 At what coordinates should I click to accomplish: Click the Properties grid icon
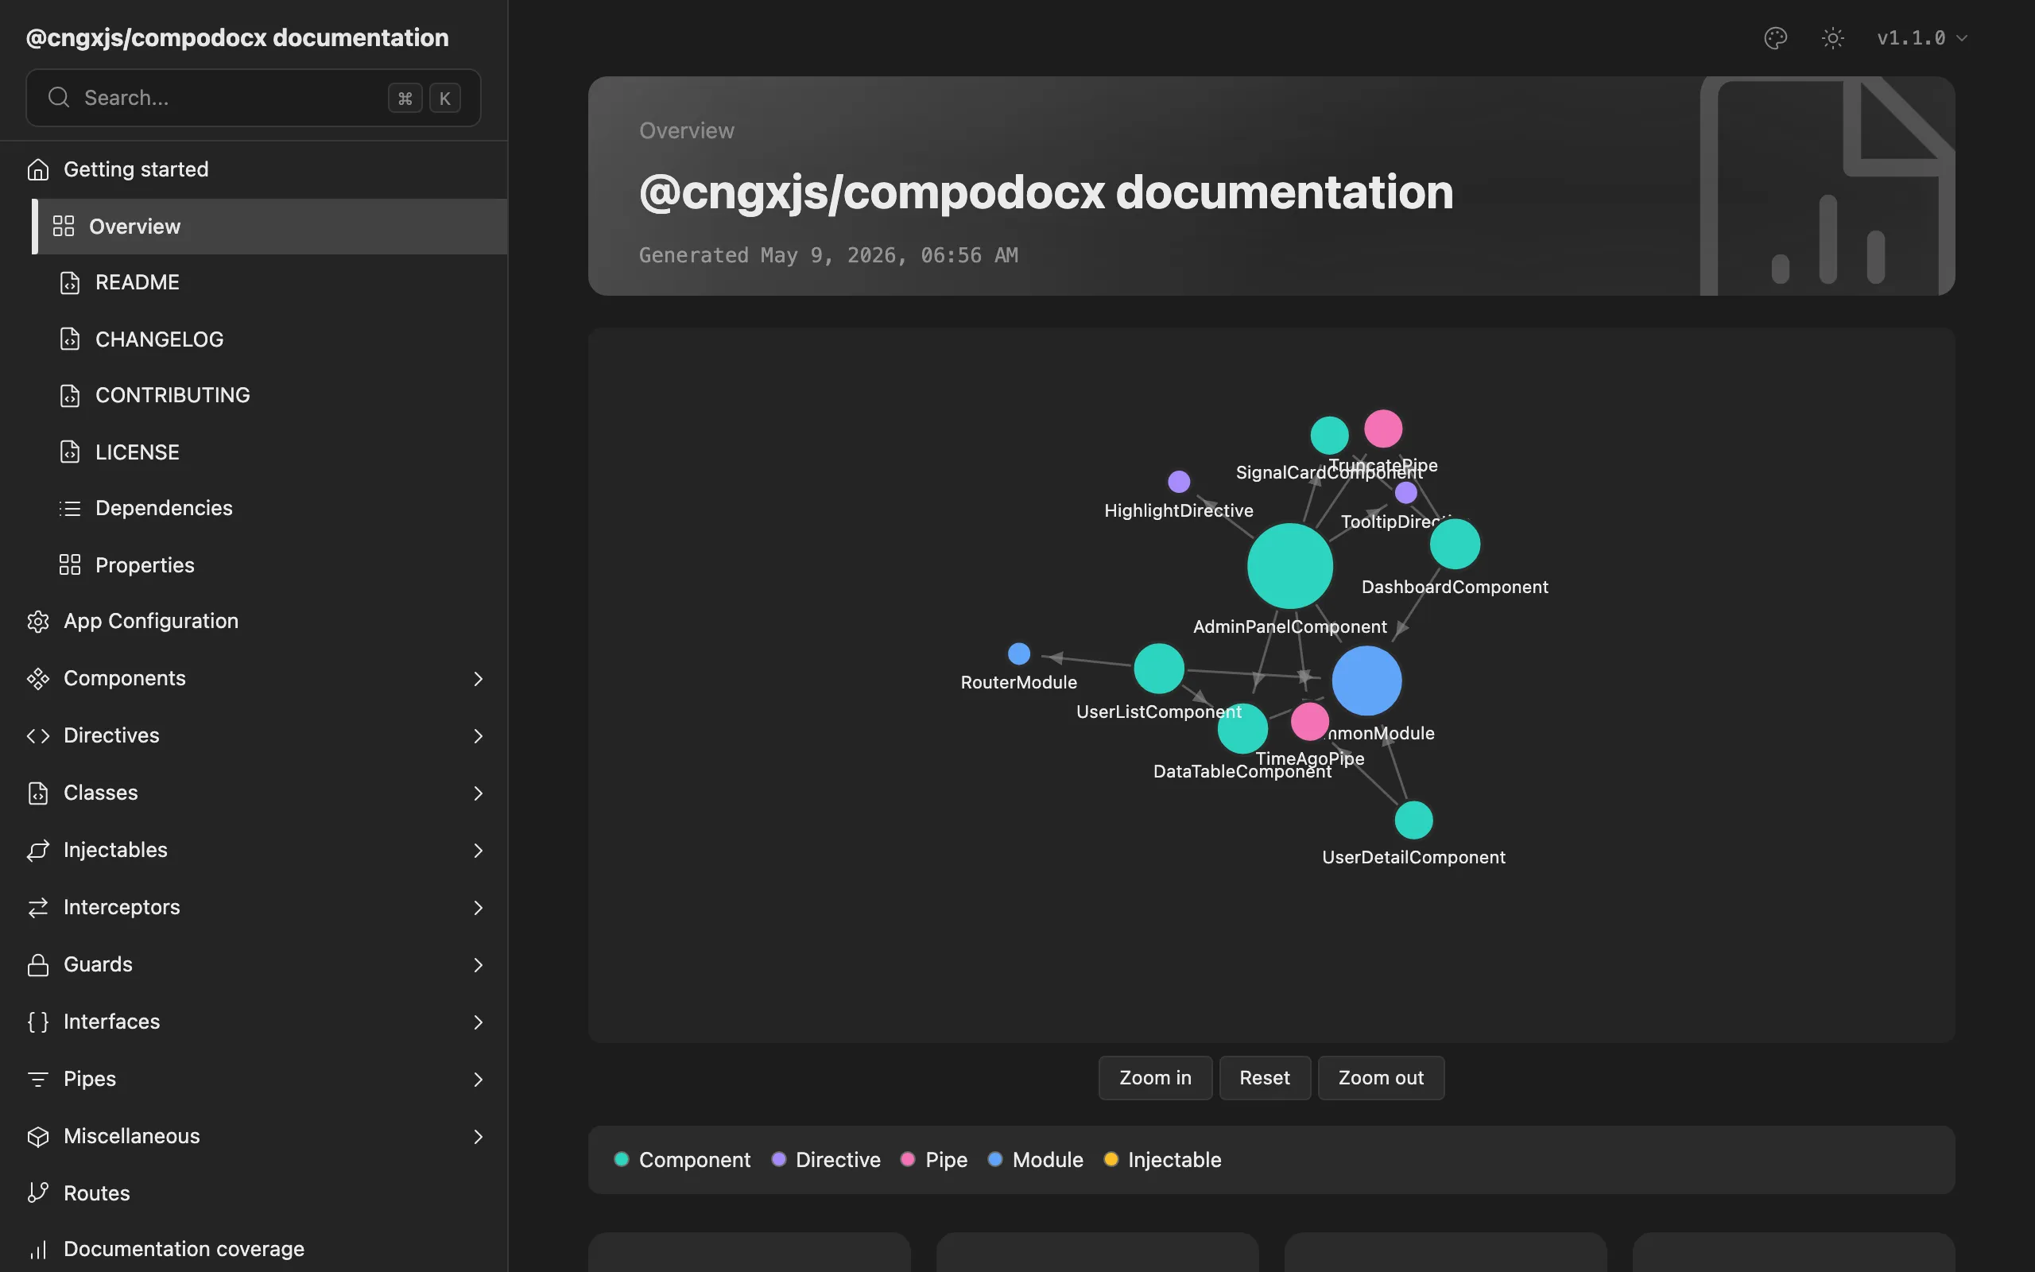(70, 564)
